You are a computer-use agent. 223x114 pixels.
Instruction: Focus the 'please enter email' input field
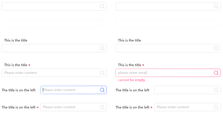pos(163,73)
